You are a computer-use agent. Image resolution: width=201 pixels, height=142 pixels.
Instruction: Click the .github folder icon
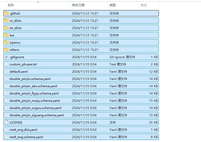tap(7, 13)
